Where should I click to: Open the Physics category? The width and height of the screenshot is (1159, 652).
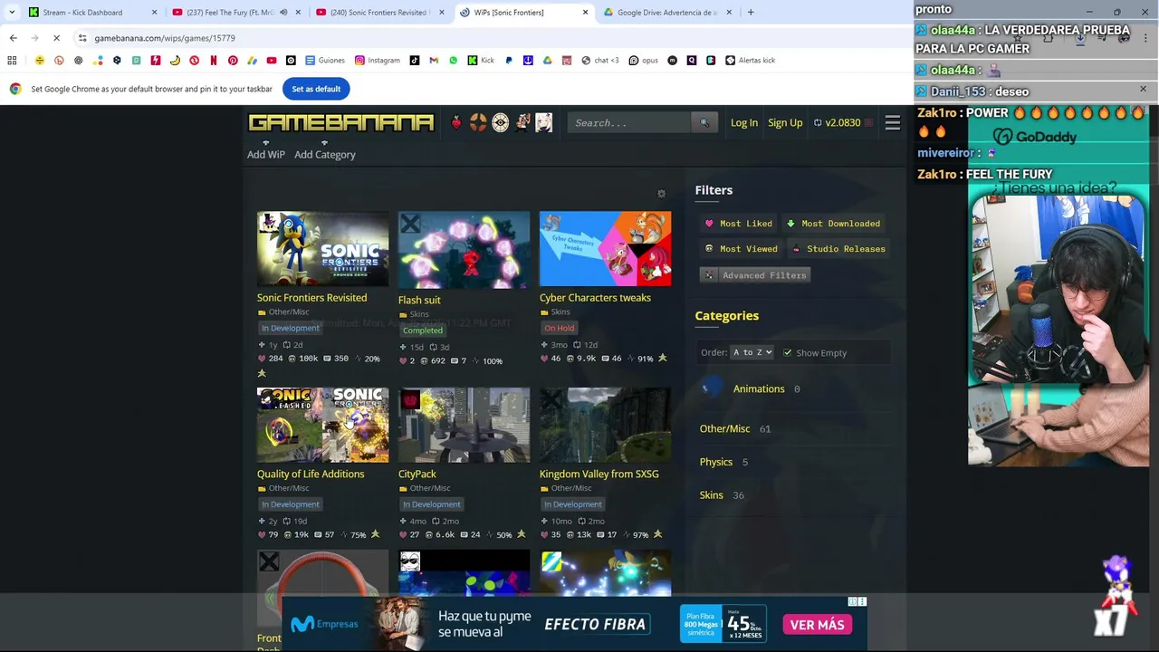click(715, 462)
